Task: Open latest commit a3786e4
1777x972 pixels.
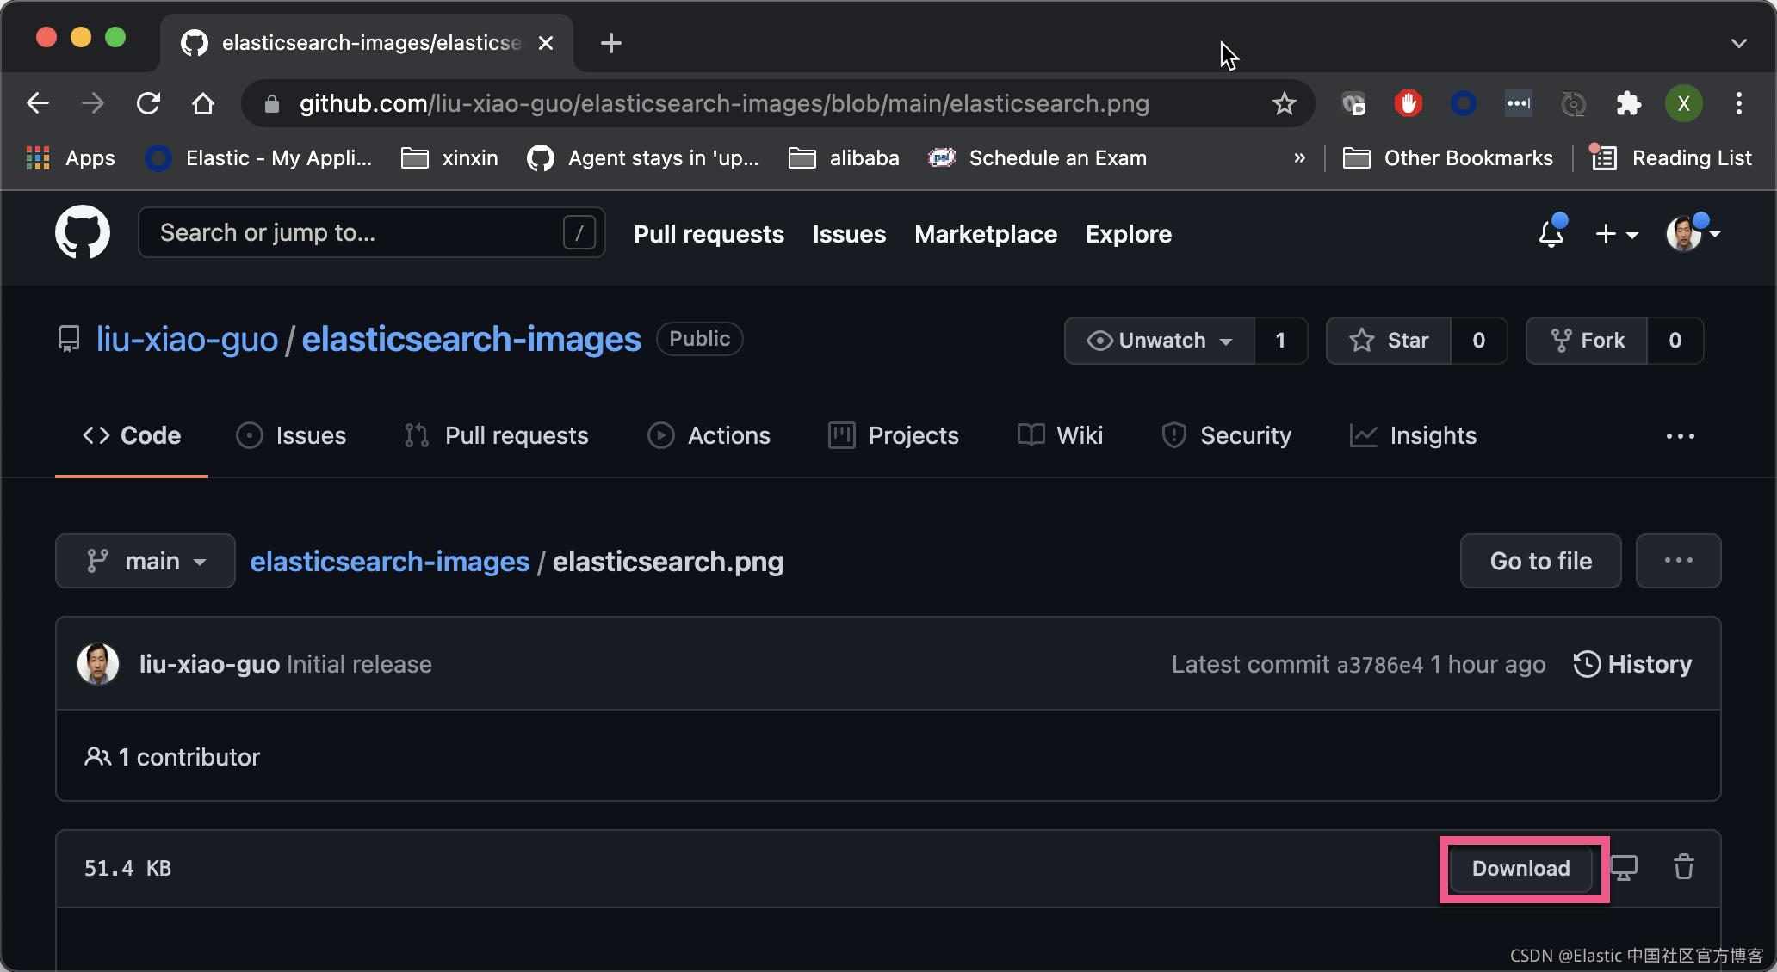Action: pos(1379,665)
